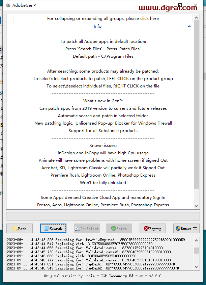
Task: Click the line "Press 'Search Files' - Press 'Patch Files'"
Action: point(103,49)
